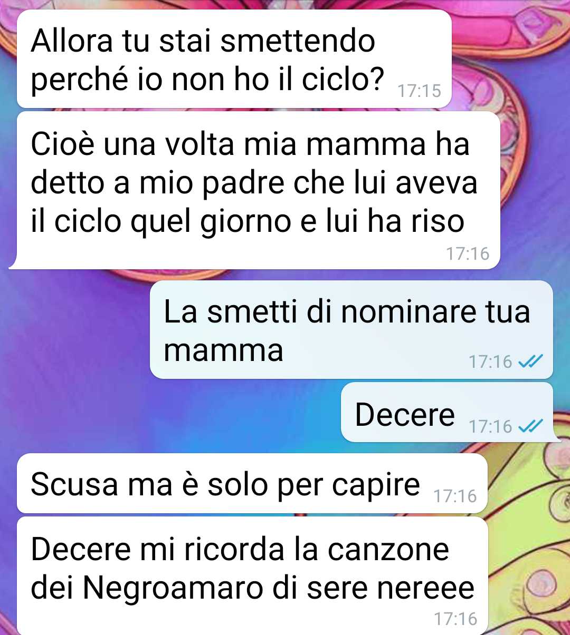
Task: Select the message mentioning Negroamaro song
Action: tap(252, 575)
